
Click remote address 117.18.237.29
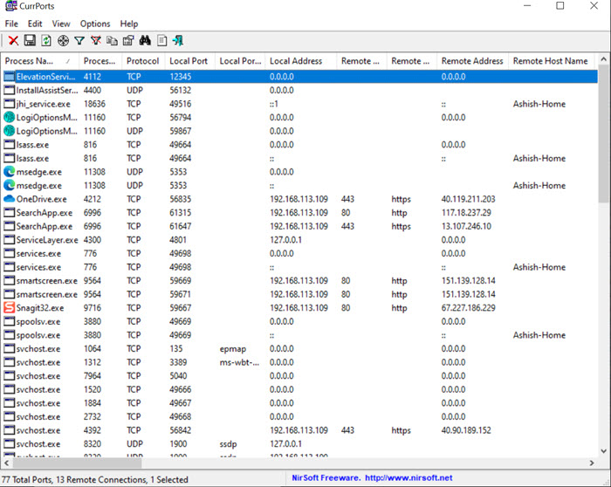466,213
